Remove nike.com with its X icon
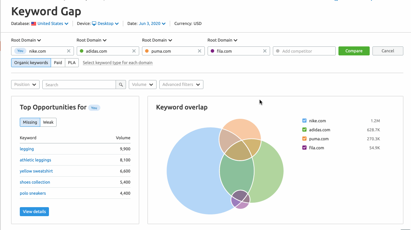This screenshot has height=230, width=411. pos(69,51)
